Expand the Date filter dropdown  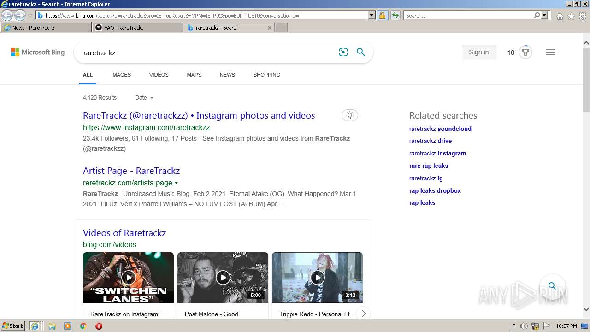pos(144,98)
